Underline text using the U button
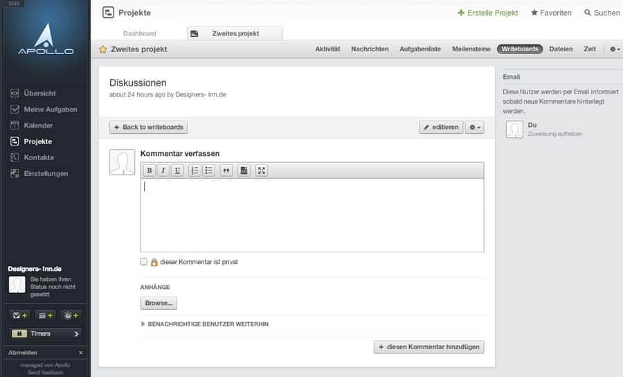 click(x=177, y=170)
